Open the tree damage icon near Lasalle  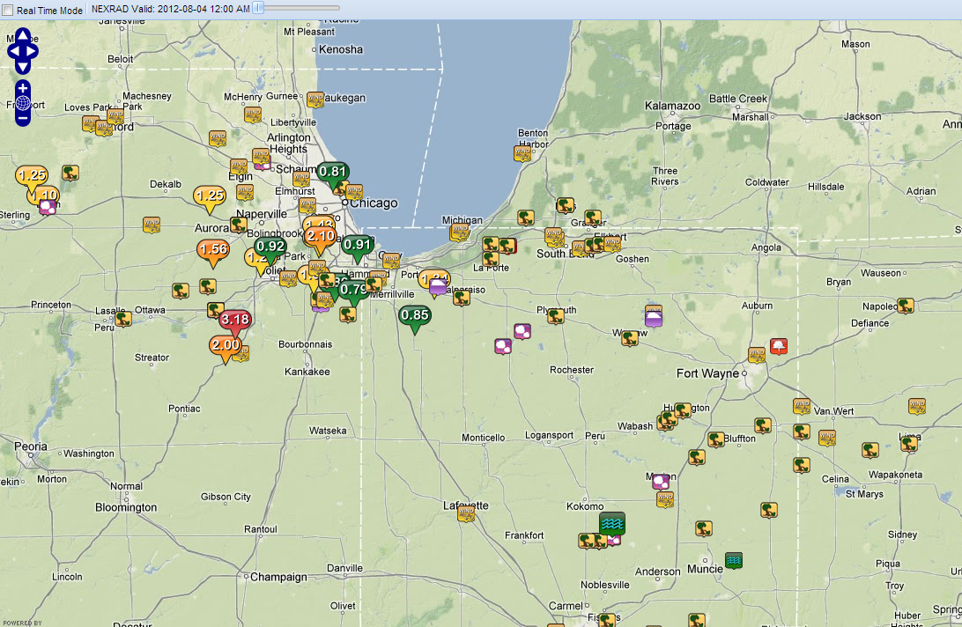pyautogui.click(x=123, y=319)
